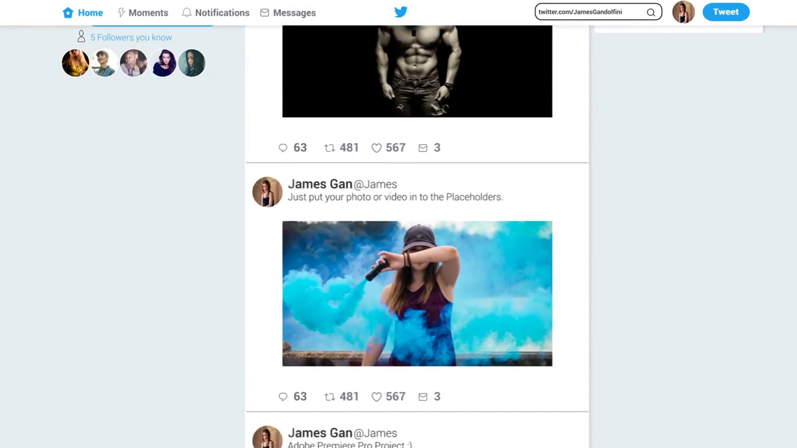Retweet the muscular torso photo tweet
Screen dimensions: 797x448
(x=330, y=148)
